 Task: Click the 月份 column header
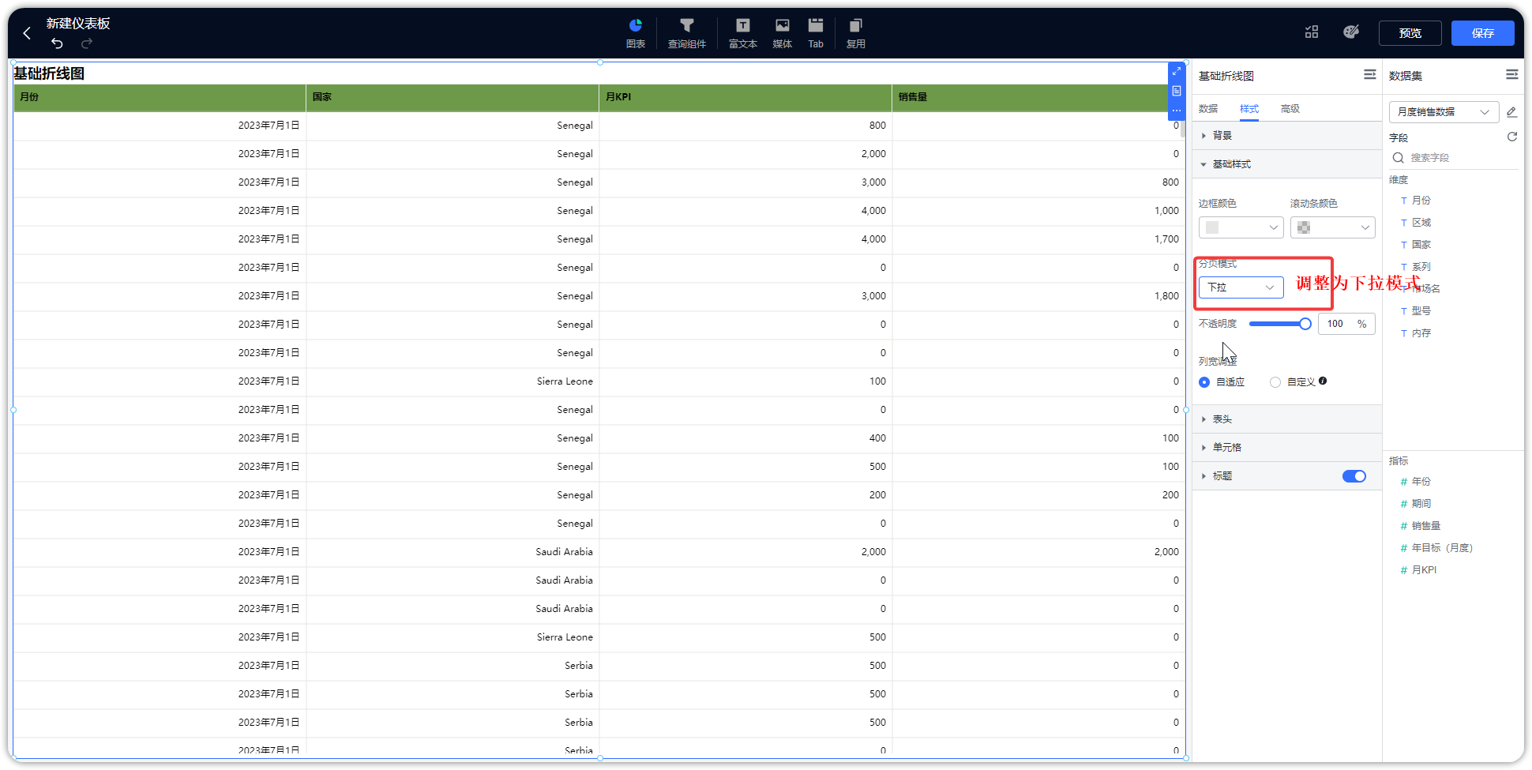pos(160,97)
